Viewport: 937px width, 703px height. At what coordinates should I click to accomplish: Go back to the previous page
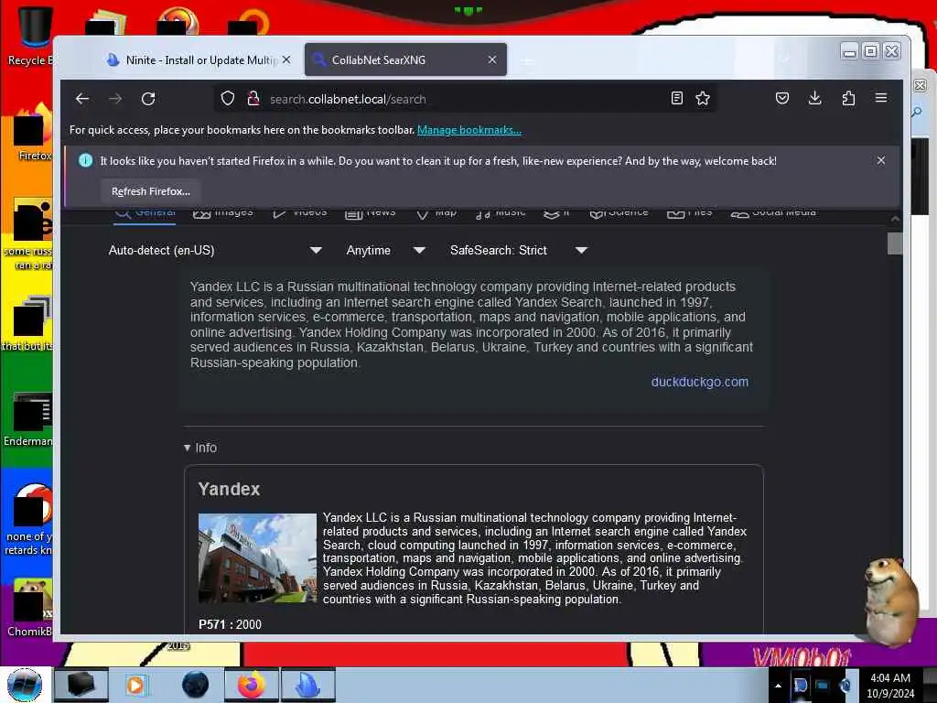coord(81,99)
